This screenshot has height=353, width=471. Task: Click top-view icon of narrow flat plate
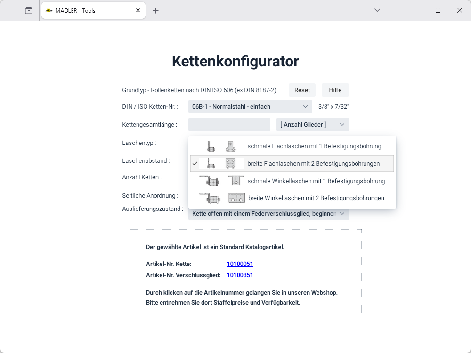click(230, 146)
